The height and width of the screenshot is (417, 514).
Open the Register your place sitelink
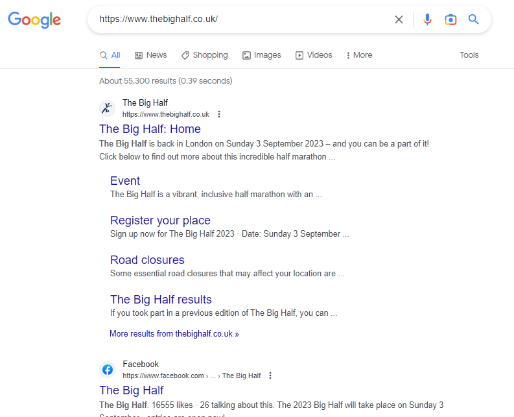[160, 220]
